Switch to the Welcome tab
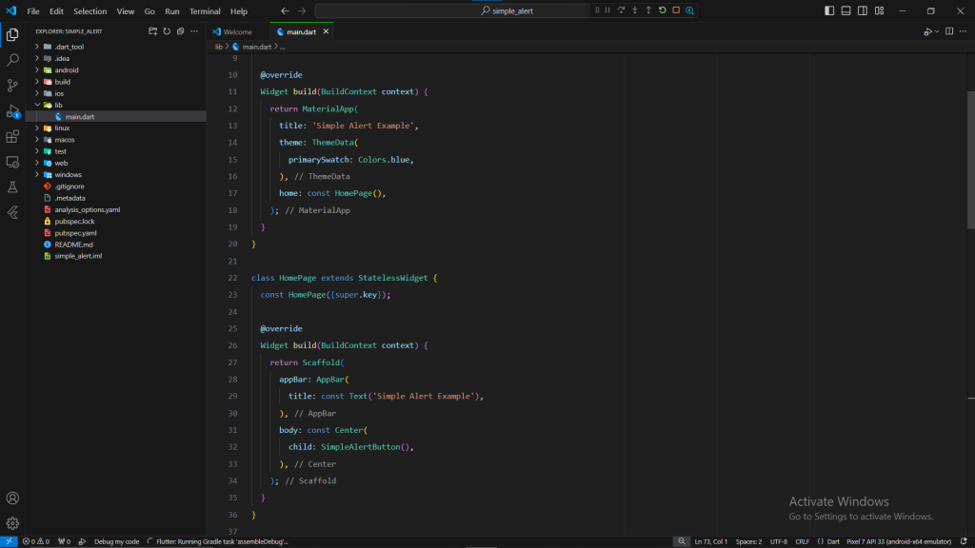 [x=237, y=31]
